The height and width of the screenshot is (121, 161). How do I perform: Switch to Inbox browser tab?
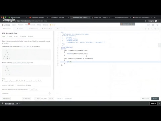(142, 17)
